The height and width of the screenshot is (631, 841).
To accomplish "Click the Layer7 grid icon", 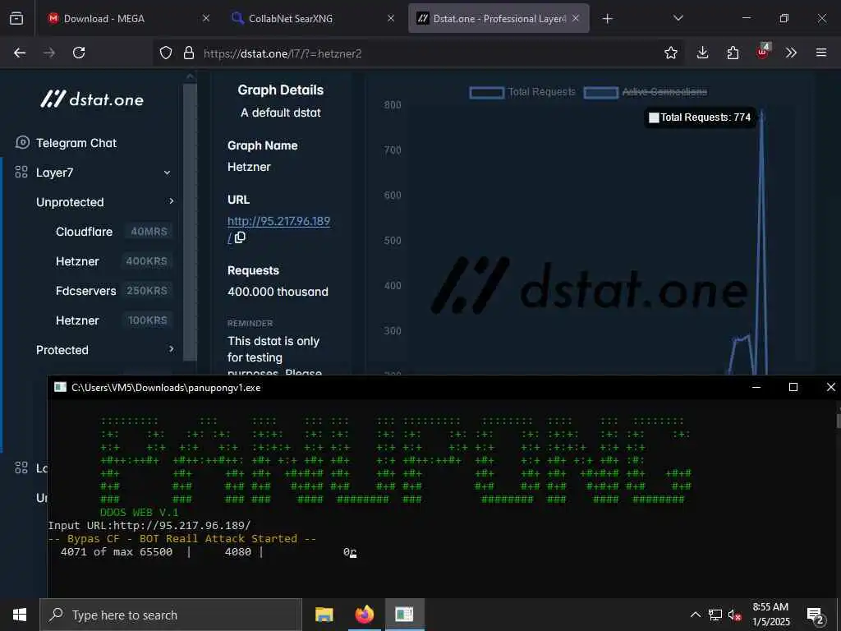I will coord(21,173).
